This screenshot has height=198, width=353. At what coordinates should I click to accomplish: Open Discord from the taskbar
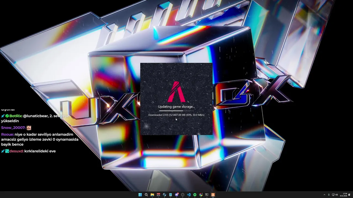point(177,195)
